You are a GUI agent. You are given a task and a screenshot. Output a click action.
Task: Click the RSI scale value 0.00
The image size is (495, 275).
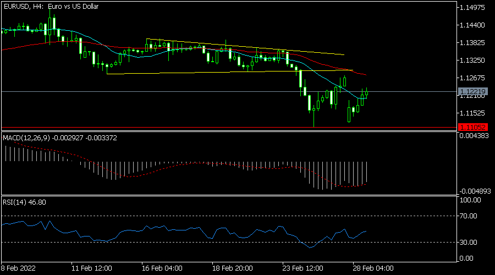tap(466, 258)
